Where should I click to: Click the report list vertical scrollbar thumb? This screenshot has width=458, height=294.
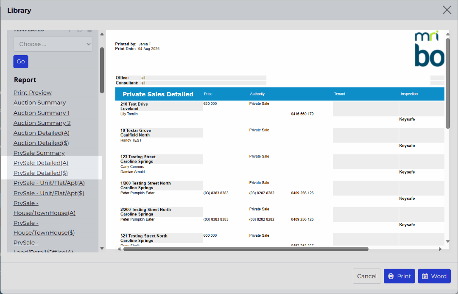click(x=102, y=70)
